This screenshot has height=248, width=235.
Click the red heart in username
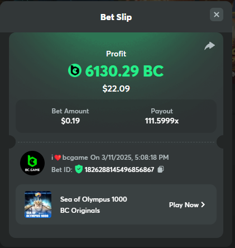(57, 158)
